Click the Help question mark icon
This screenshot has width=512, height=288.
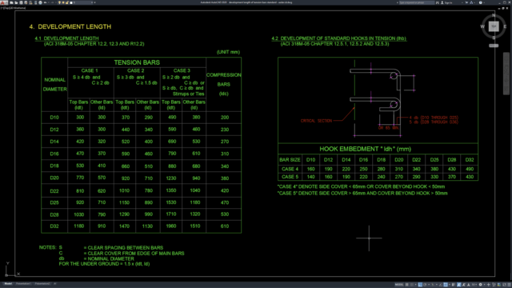(x=481, y=2)
